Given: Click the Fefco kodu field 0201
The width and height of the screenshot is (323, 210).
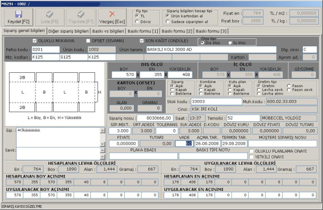Looking at the screenshot, I should [46, 49].
